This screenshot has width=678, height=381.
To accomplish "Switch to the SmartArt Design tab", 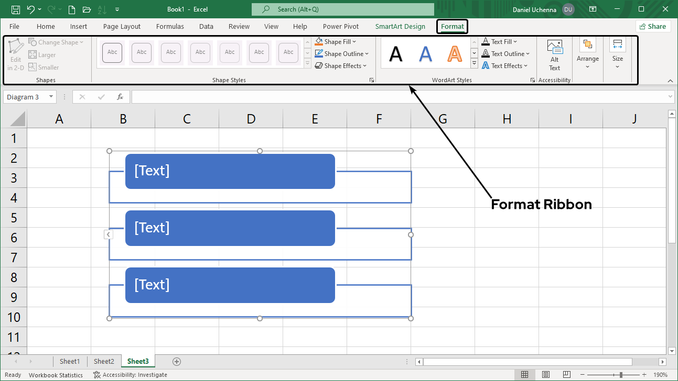I will [x=400, y=26].
